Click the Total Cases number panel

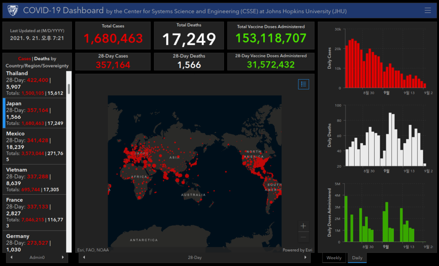(113, 35)
